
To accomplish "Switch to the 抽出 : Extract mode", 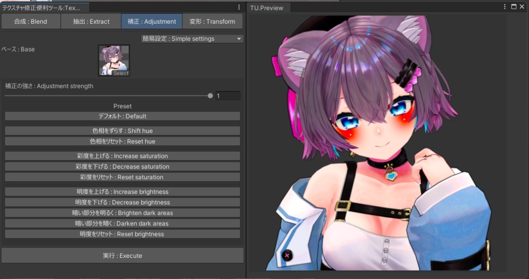I will (91, 22).
